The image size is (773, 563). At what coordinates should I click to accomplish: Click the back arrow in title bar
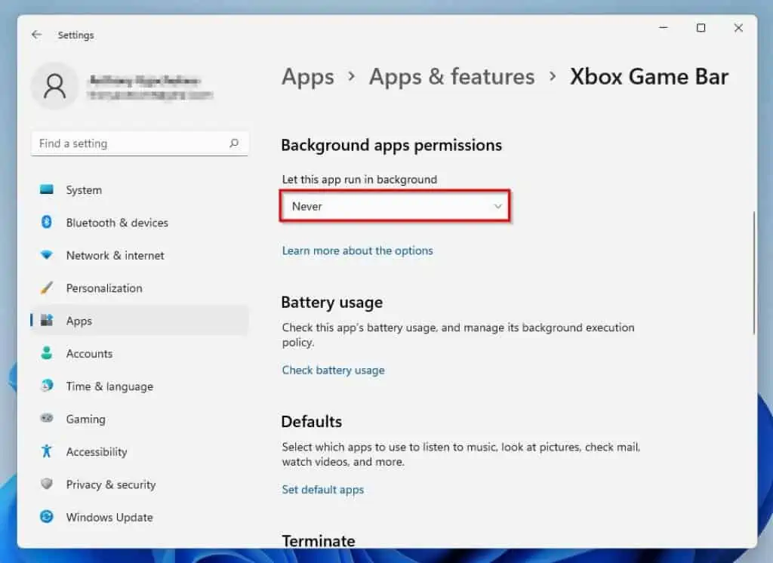36,35
